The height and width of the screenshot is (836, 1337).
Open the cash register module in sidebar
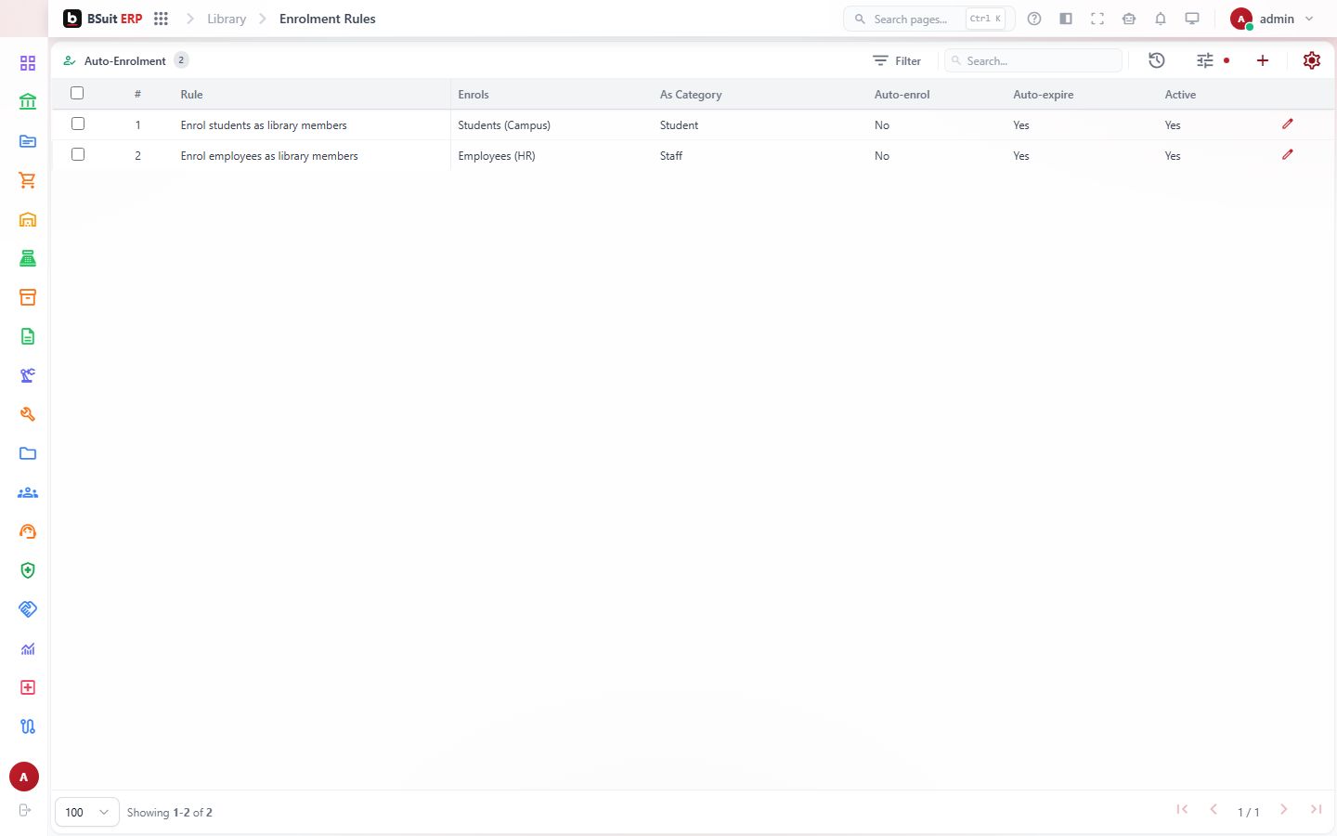tap(28, 258)
